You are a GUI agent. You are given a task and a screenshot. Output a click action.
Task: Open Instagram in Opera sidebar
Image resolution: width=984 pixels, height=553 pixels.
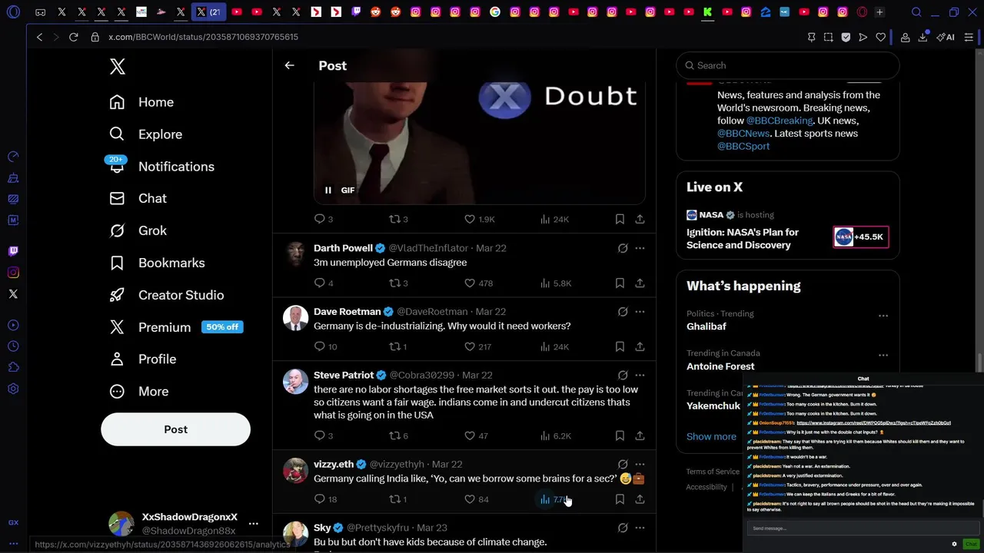pos(13,273)
